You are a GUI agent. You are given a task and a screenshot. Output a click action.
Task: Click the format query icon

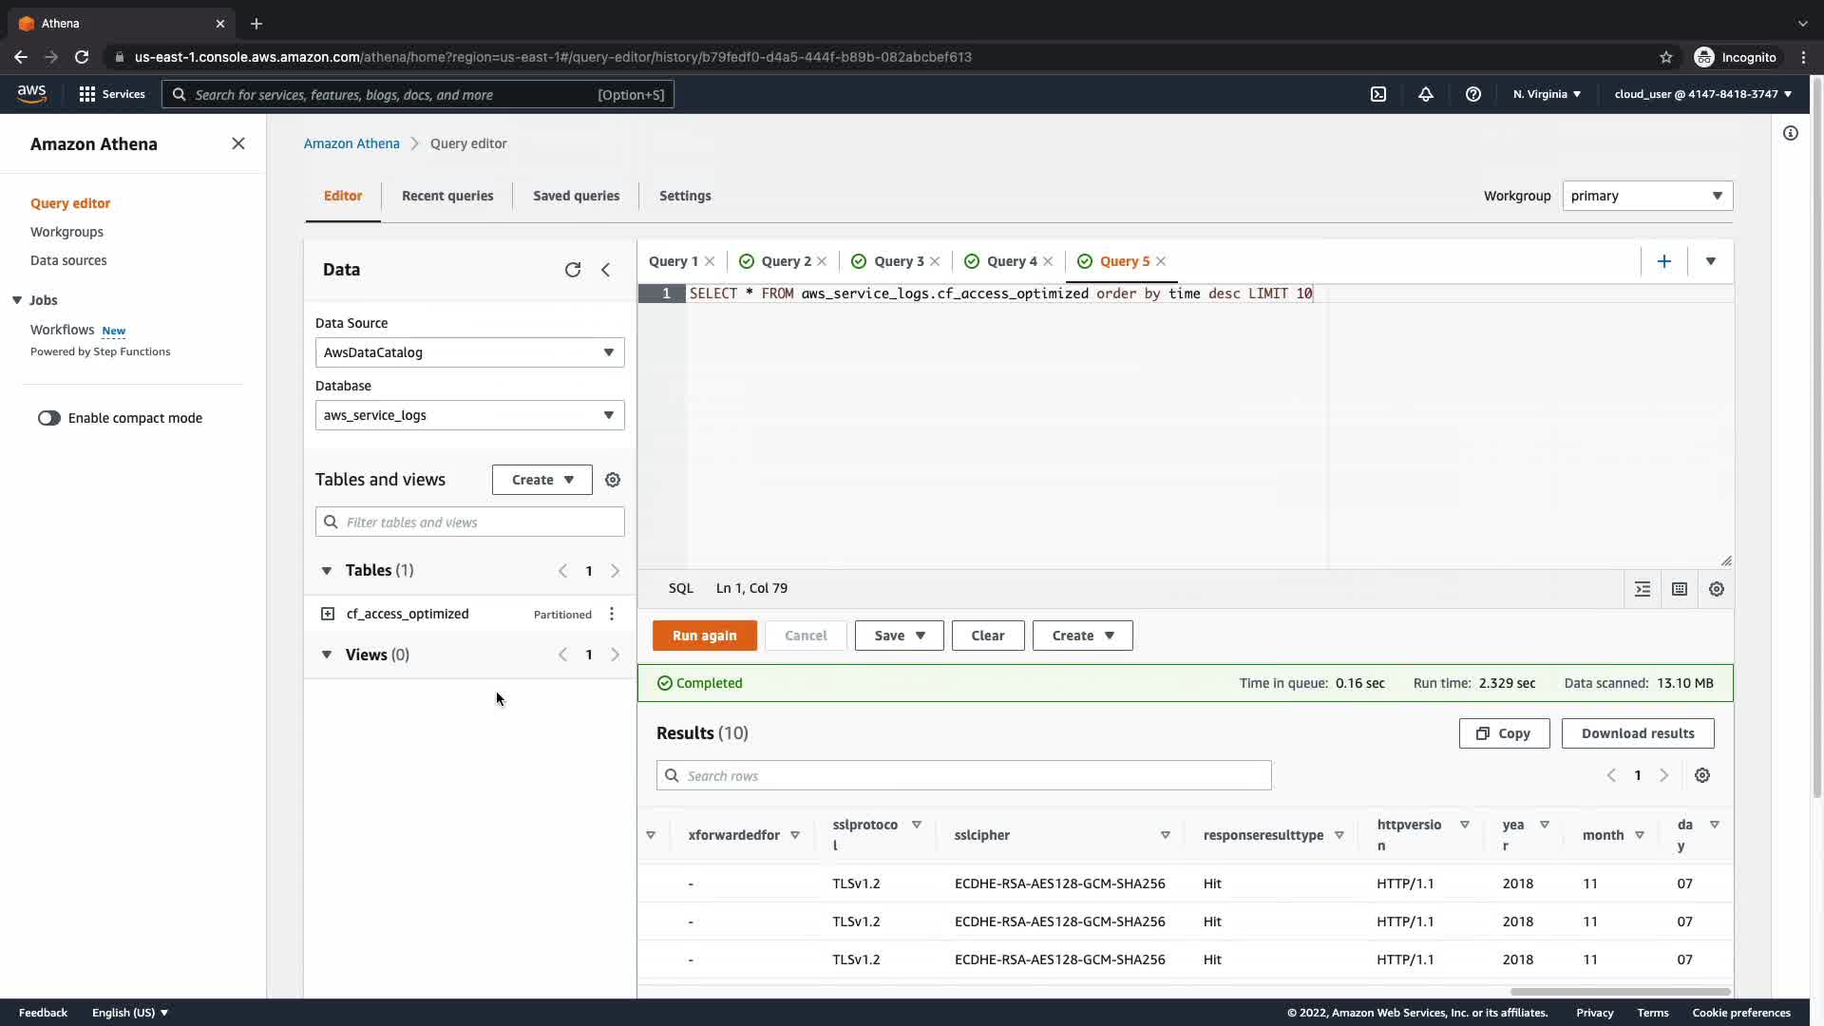coord(1643,589)
